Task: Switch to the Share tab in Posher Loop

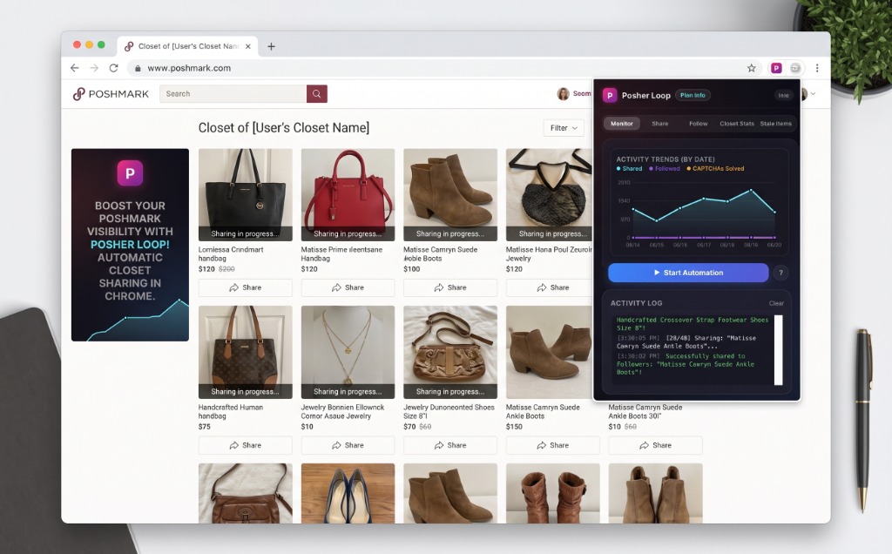Action: tap(660, 124)
